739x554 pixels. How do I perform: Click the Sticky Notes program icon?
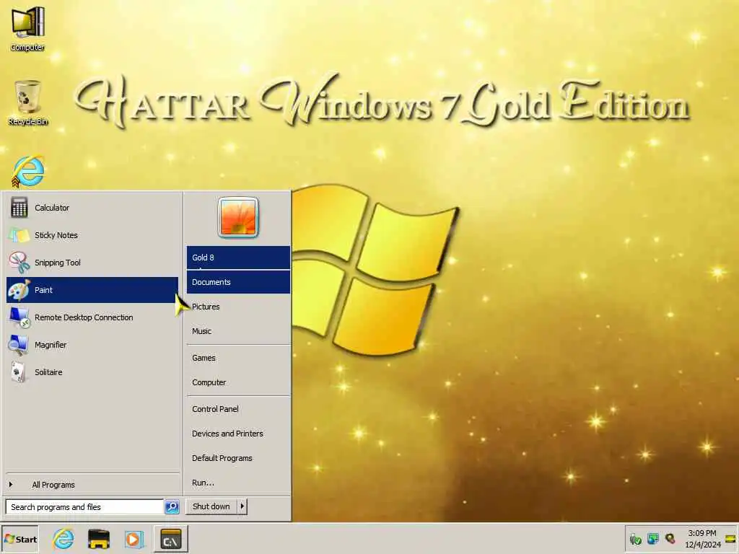point(19,235)
